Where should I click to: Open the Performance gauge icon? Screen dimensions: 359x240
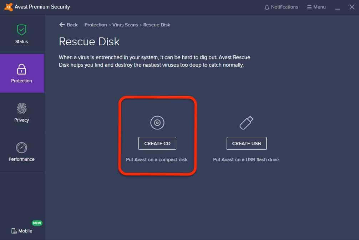point(21,148)
